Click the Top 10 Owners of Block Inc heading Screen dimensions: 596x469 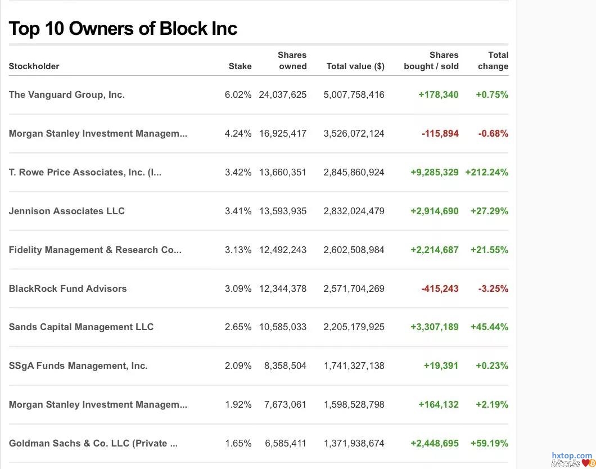[123, 28]
